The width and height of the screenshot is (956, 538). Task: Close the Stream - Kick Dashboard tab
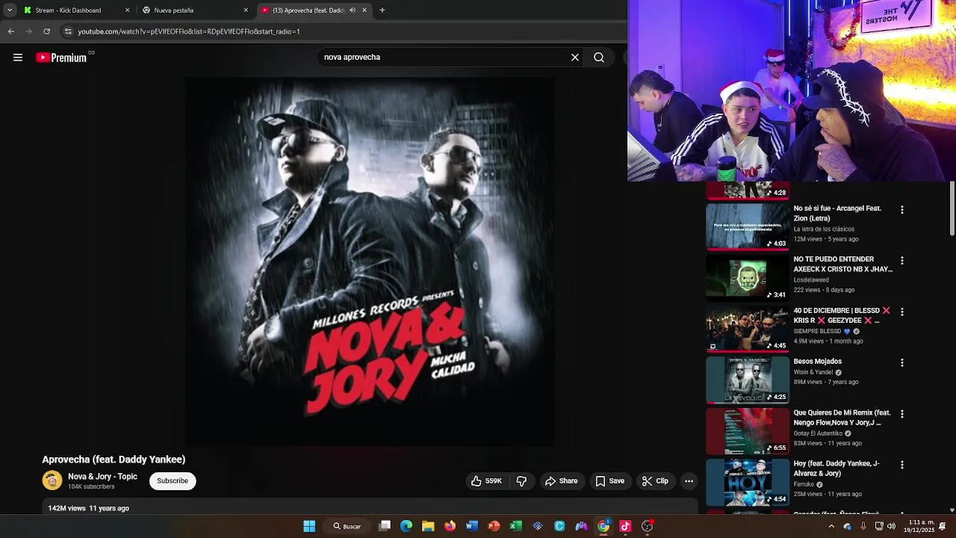click(x=127, y=10)
